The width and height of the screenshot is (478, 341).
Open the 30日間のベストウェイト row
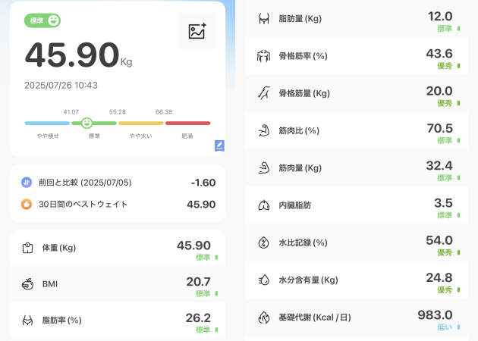coord(118,204)
